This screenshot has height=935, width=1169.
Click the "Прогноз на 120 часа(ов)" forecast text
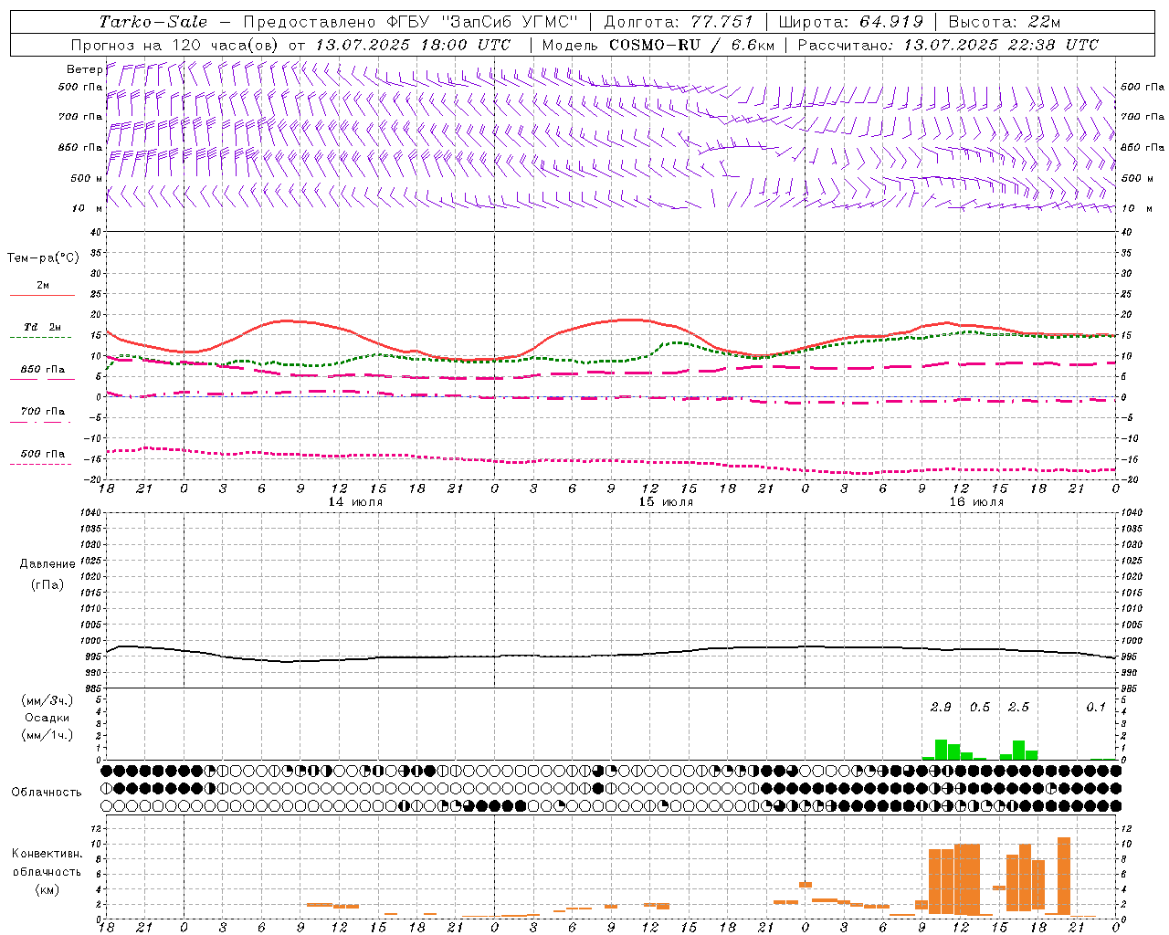click(x=176, y=45)
